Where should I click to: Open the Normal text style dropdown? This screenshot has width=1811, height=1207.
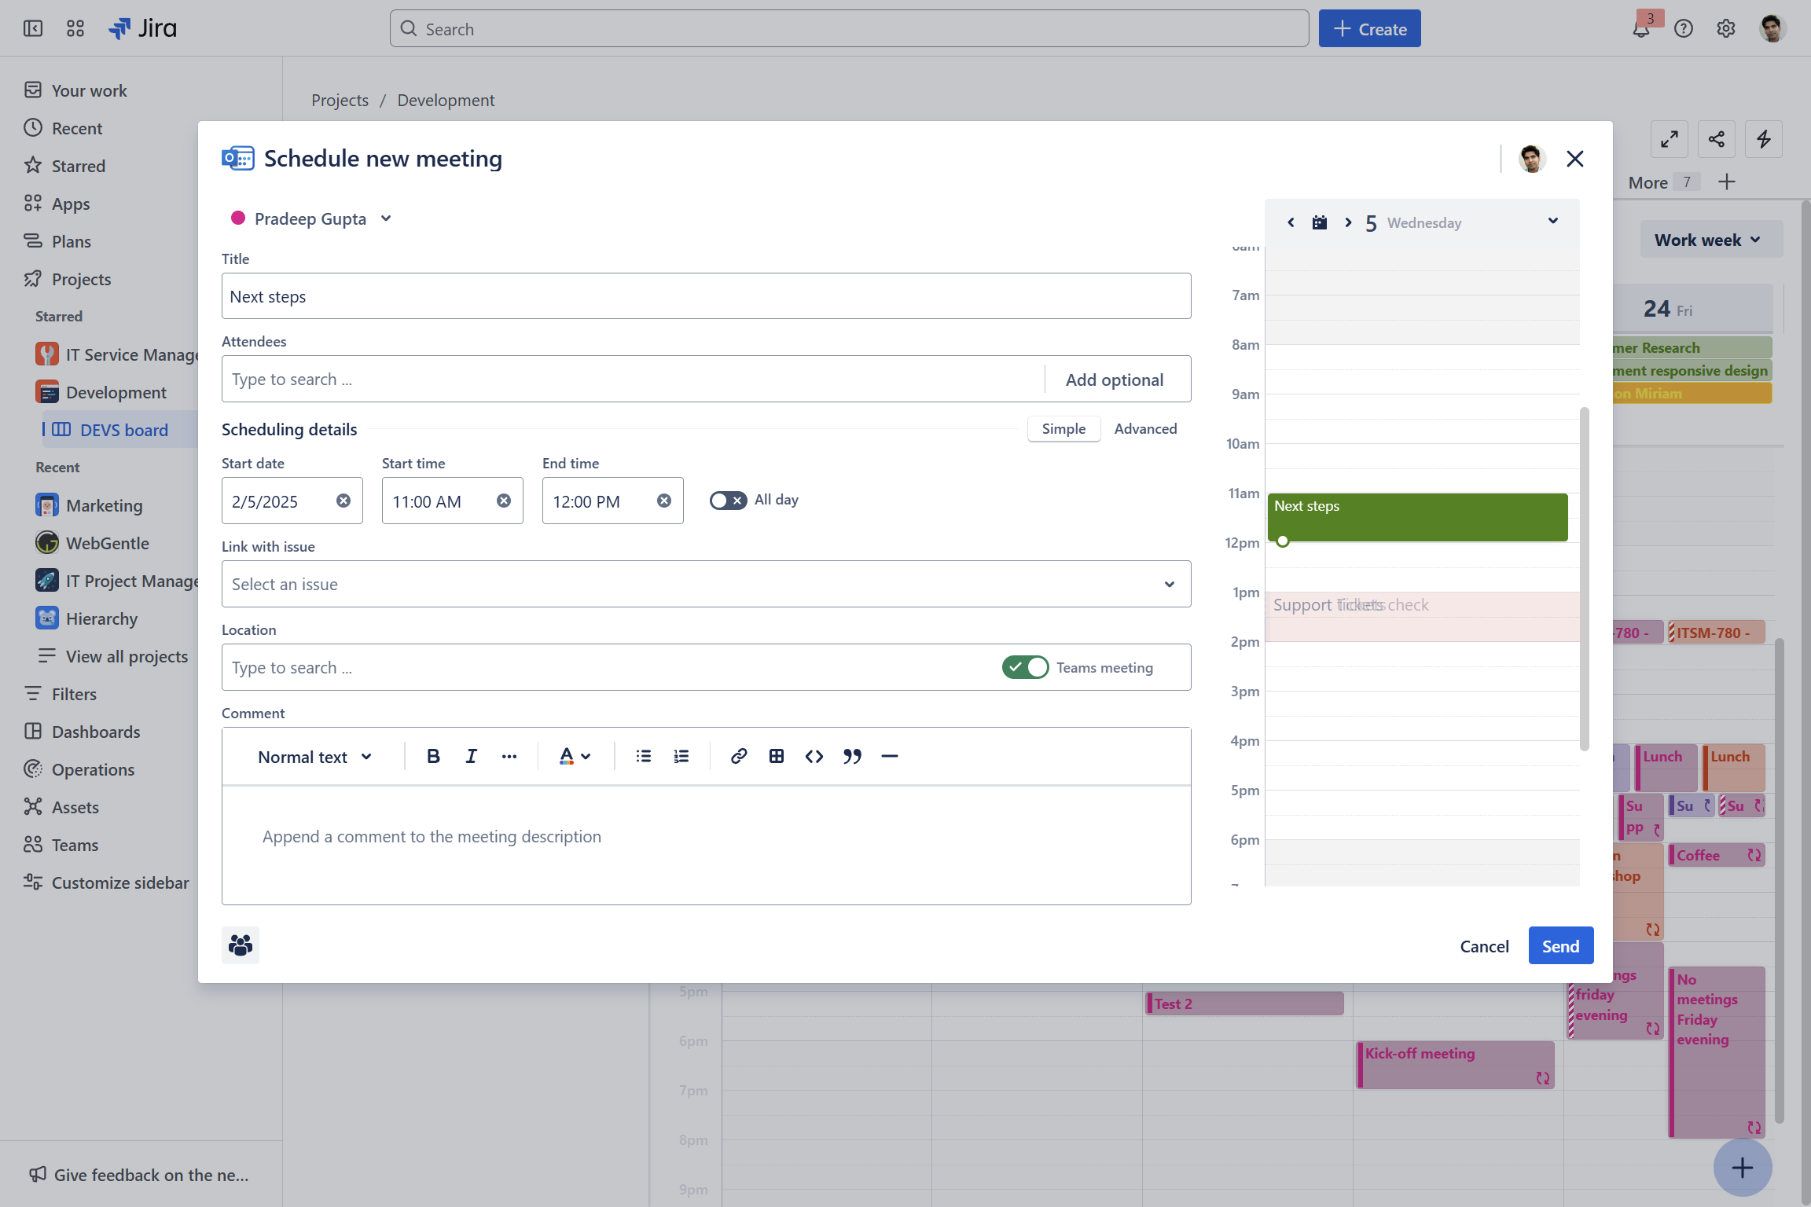tap(314, 757)
